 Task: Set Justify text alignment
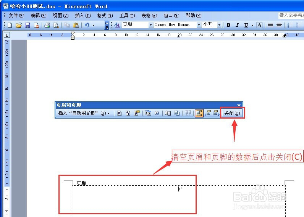pyautogui.click(x=270, y=25)
